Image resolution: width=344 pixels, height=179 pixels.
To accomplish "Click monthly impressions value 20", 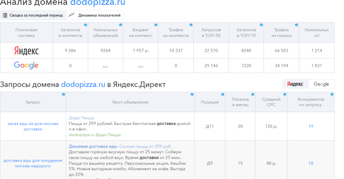I will (x=240, y=126).
